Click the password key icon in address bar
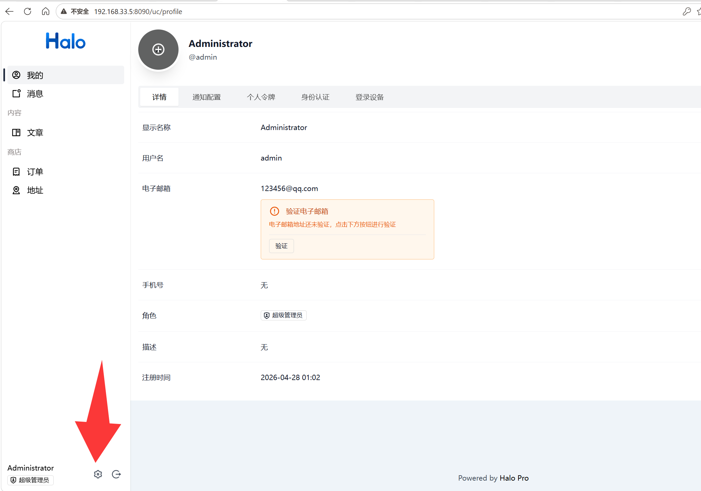The height and width of the screenshot is (491, 701). click(687, 11)
